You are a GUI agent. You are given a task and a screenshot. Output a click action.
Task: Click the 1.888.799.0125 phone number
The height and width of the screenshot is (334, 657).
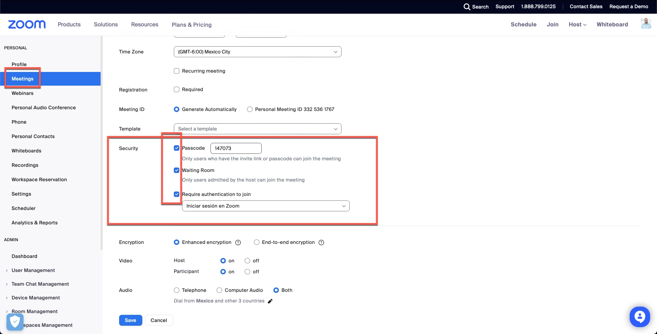[538, 7]
